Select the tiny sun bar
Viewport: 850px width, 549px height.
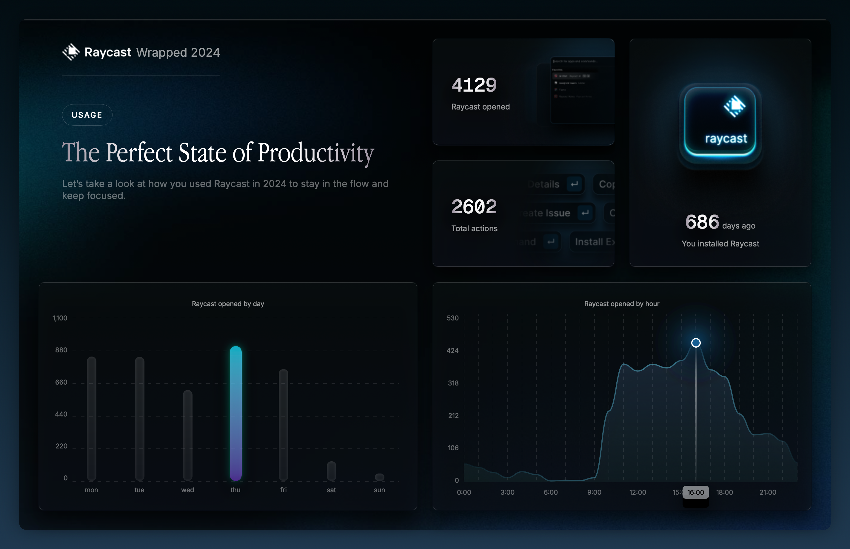tap(379, 477)
